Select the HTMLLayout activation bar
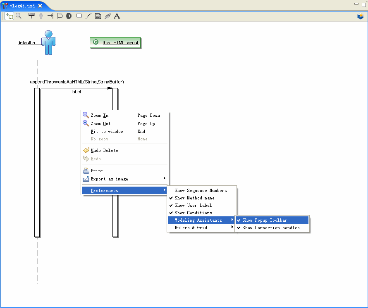The height and width of the screenshot is (308, 368). pos(115,98)
